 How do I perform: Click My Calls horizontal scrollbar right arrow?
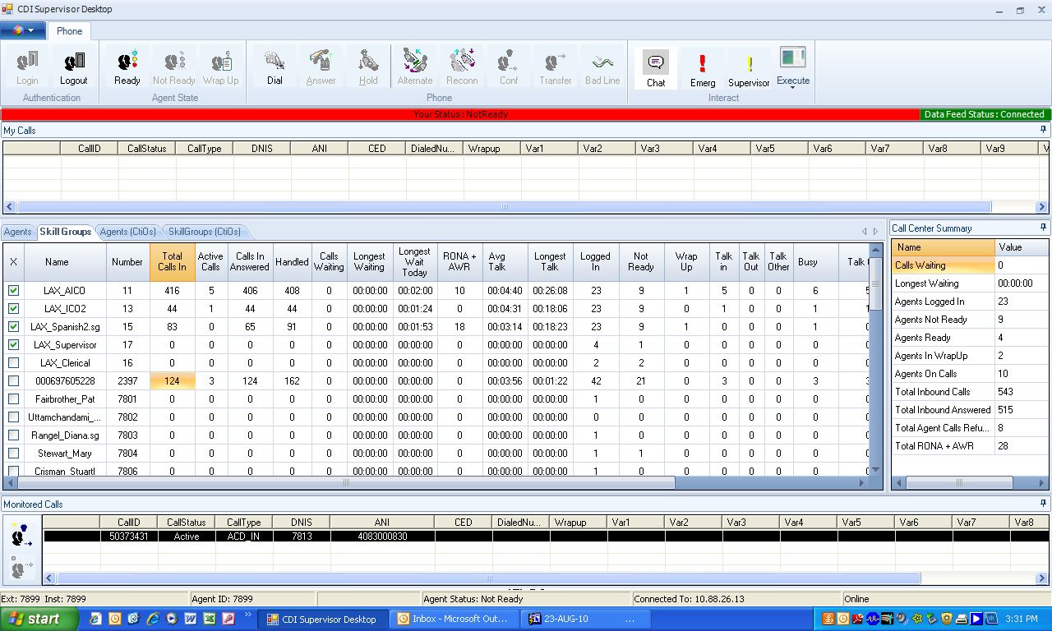[1042, 207]
